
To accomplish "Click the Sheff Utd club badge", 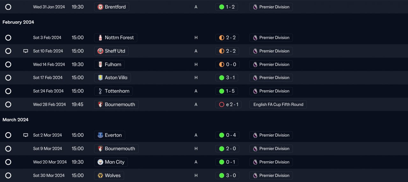I will point(100,51).
